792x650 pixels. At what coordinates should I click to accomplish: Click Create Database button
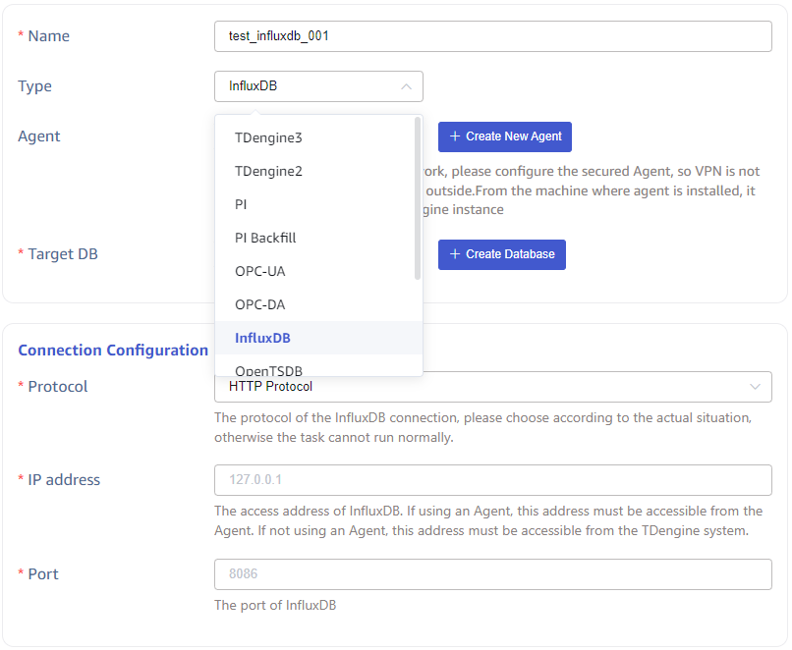502,254
